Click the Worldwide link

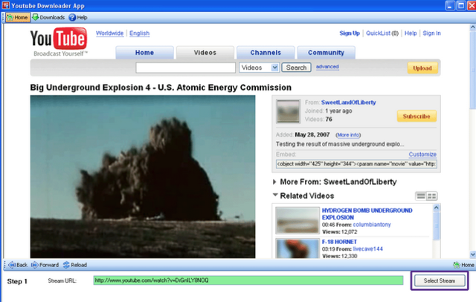109,33
